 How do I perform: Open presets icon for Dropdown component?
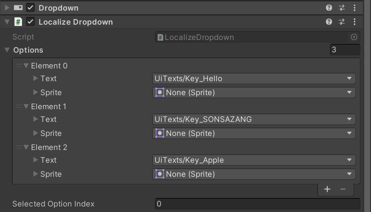pyautogui.click(x=342, y=8)
